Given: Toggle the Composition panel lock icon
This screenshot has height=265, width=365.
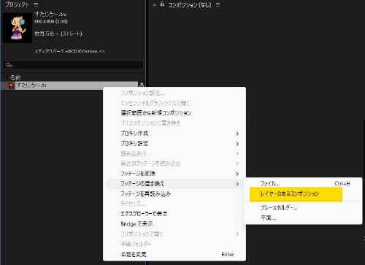Looking at the screenshot, I should click(162, 4).
